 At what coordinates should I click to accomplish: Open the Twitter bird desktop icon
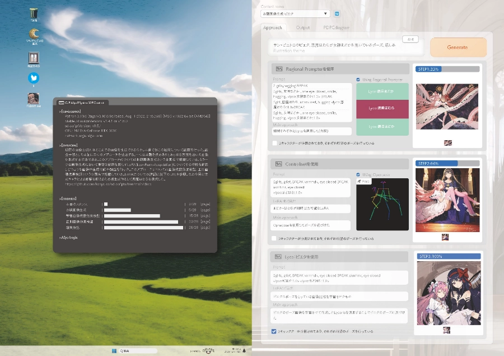tap(34, 78)
